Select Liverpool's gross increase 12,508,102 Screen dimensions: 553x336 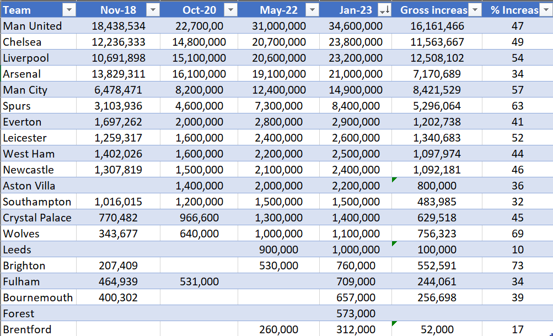437,58
